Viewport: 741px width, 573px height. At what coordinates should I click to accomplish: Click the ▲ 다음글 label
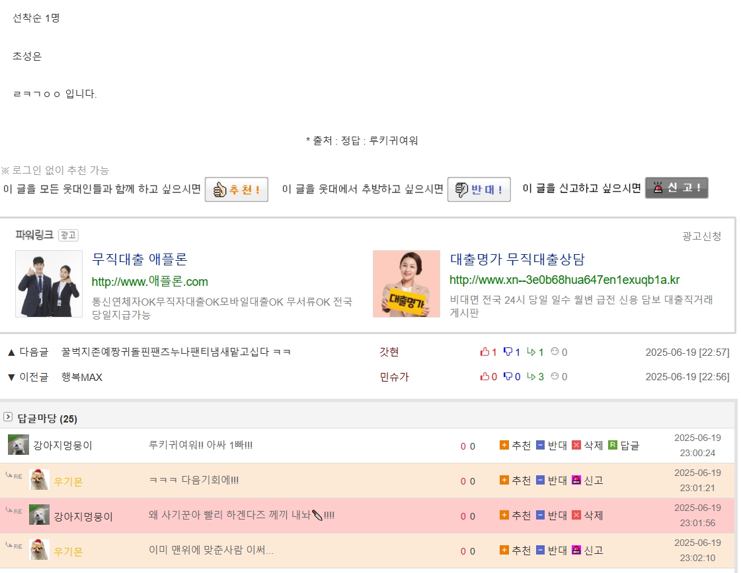click(28, 352)
